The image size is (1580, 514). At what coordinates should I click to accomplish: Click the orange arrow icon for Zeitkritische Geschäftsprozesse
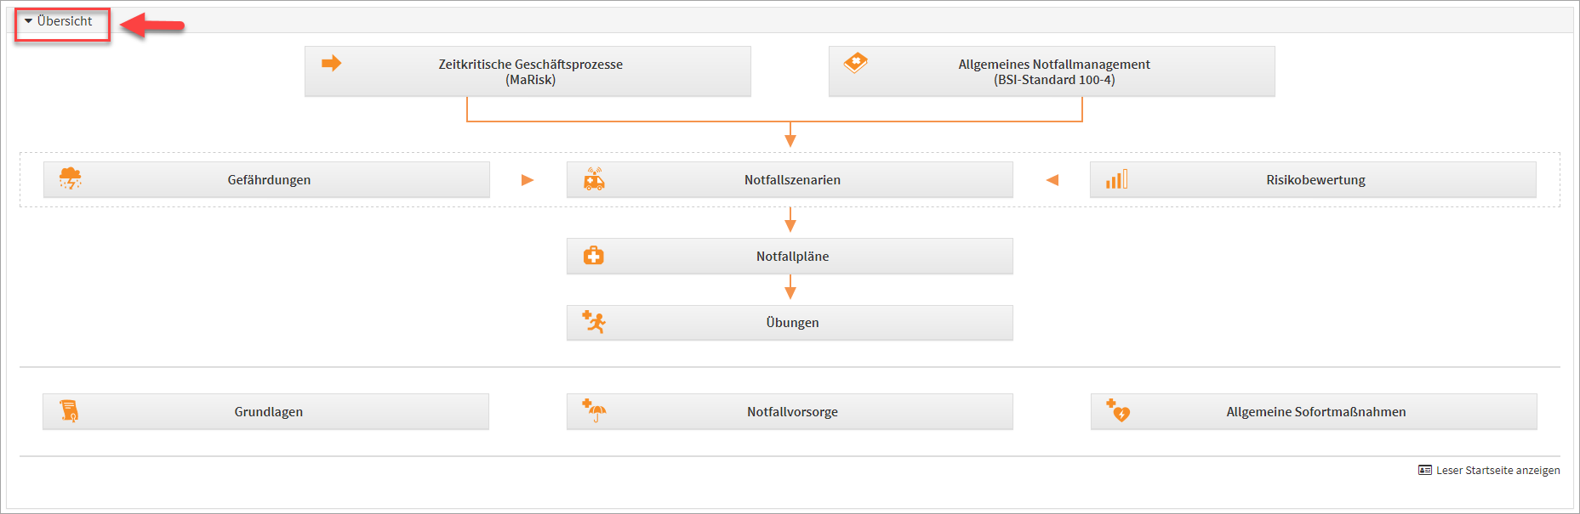(331, 64)
